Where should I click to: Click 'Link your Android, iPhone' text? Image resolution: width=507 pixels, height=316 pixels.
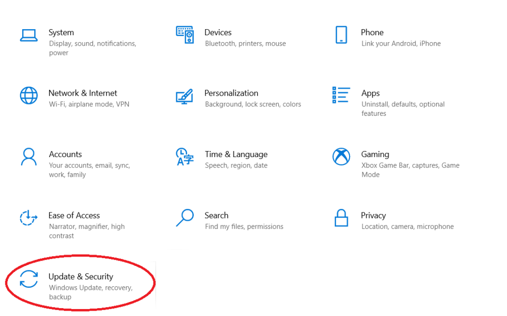(401, 44)
